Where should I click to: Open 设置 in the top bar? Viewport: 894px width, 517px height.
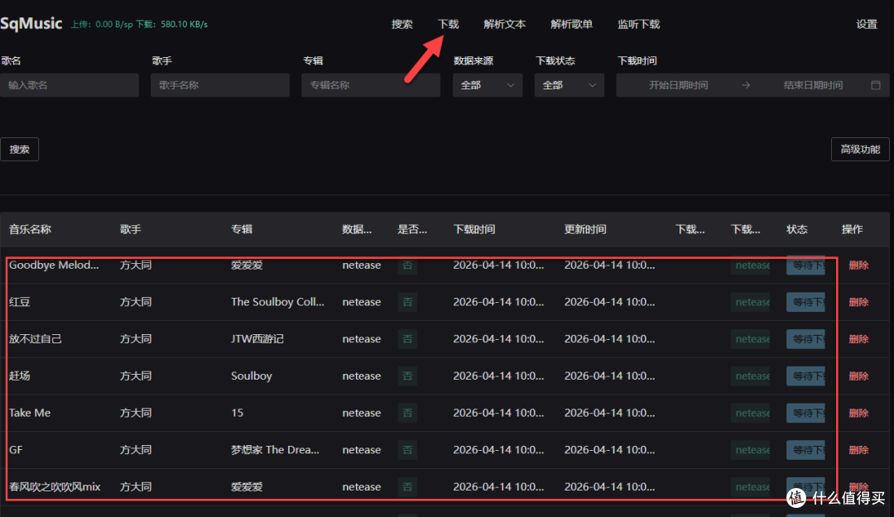pyautogui.click(x=867, y=25)
